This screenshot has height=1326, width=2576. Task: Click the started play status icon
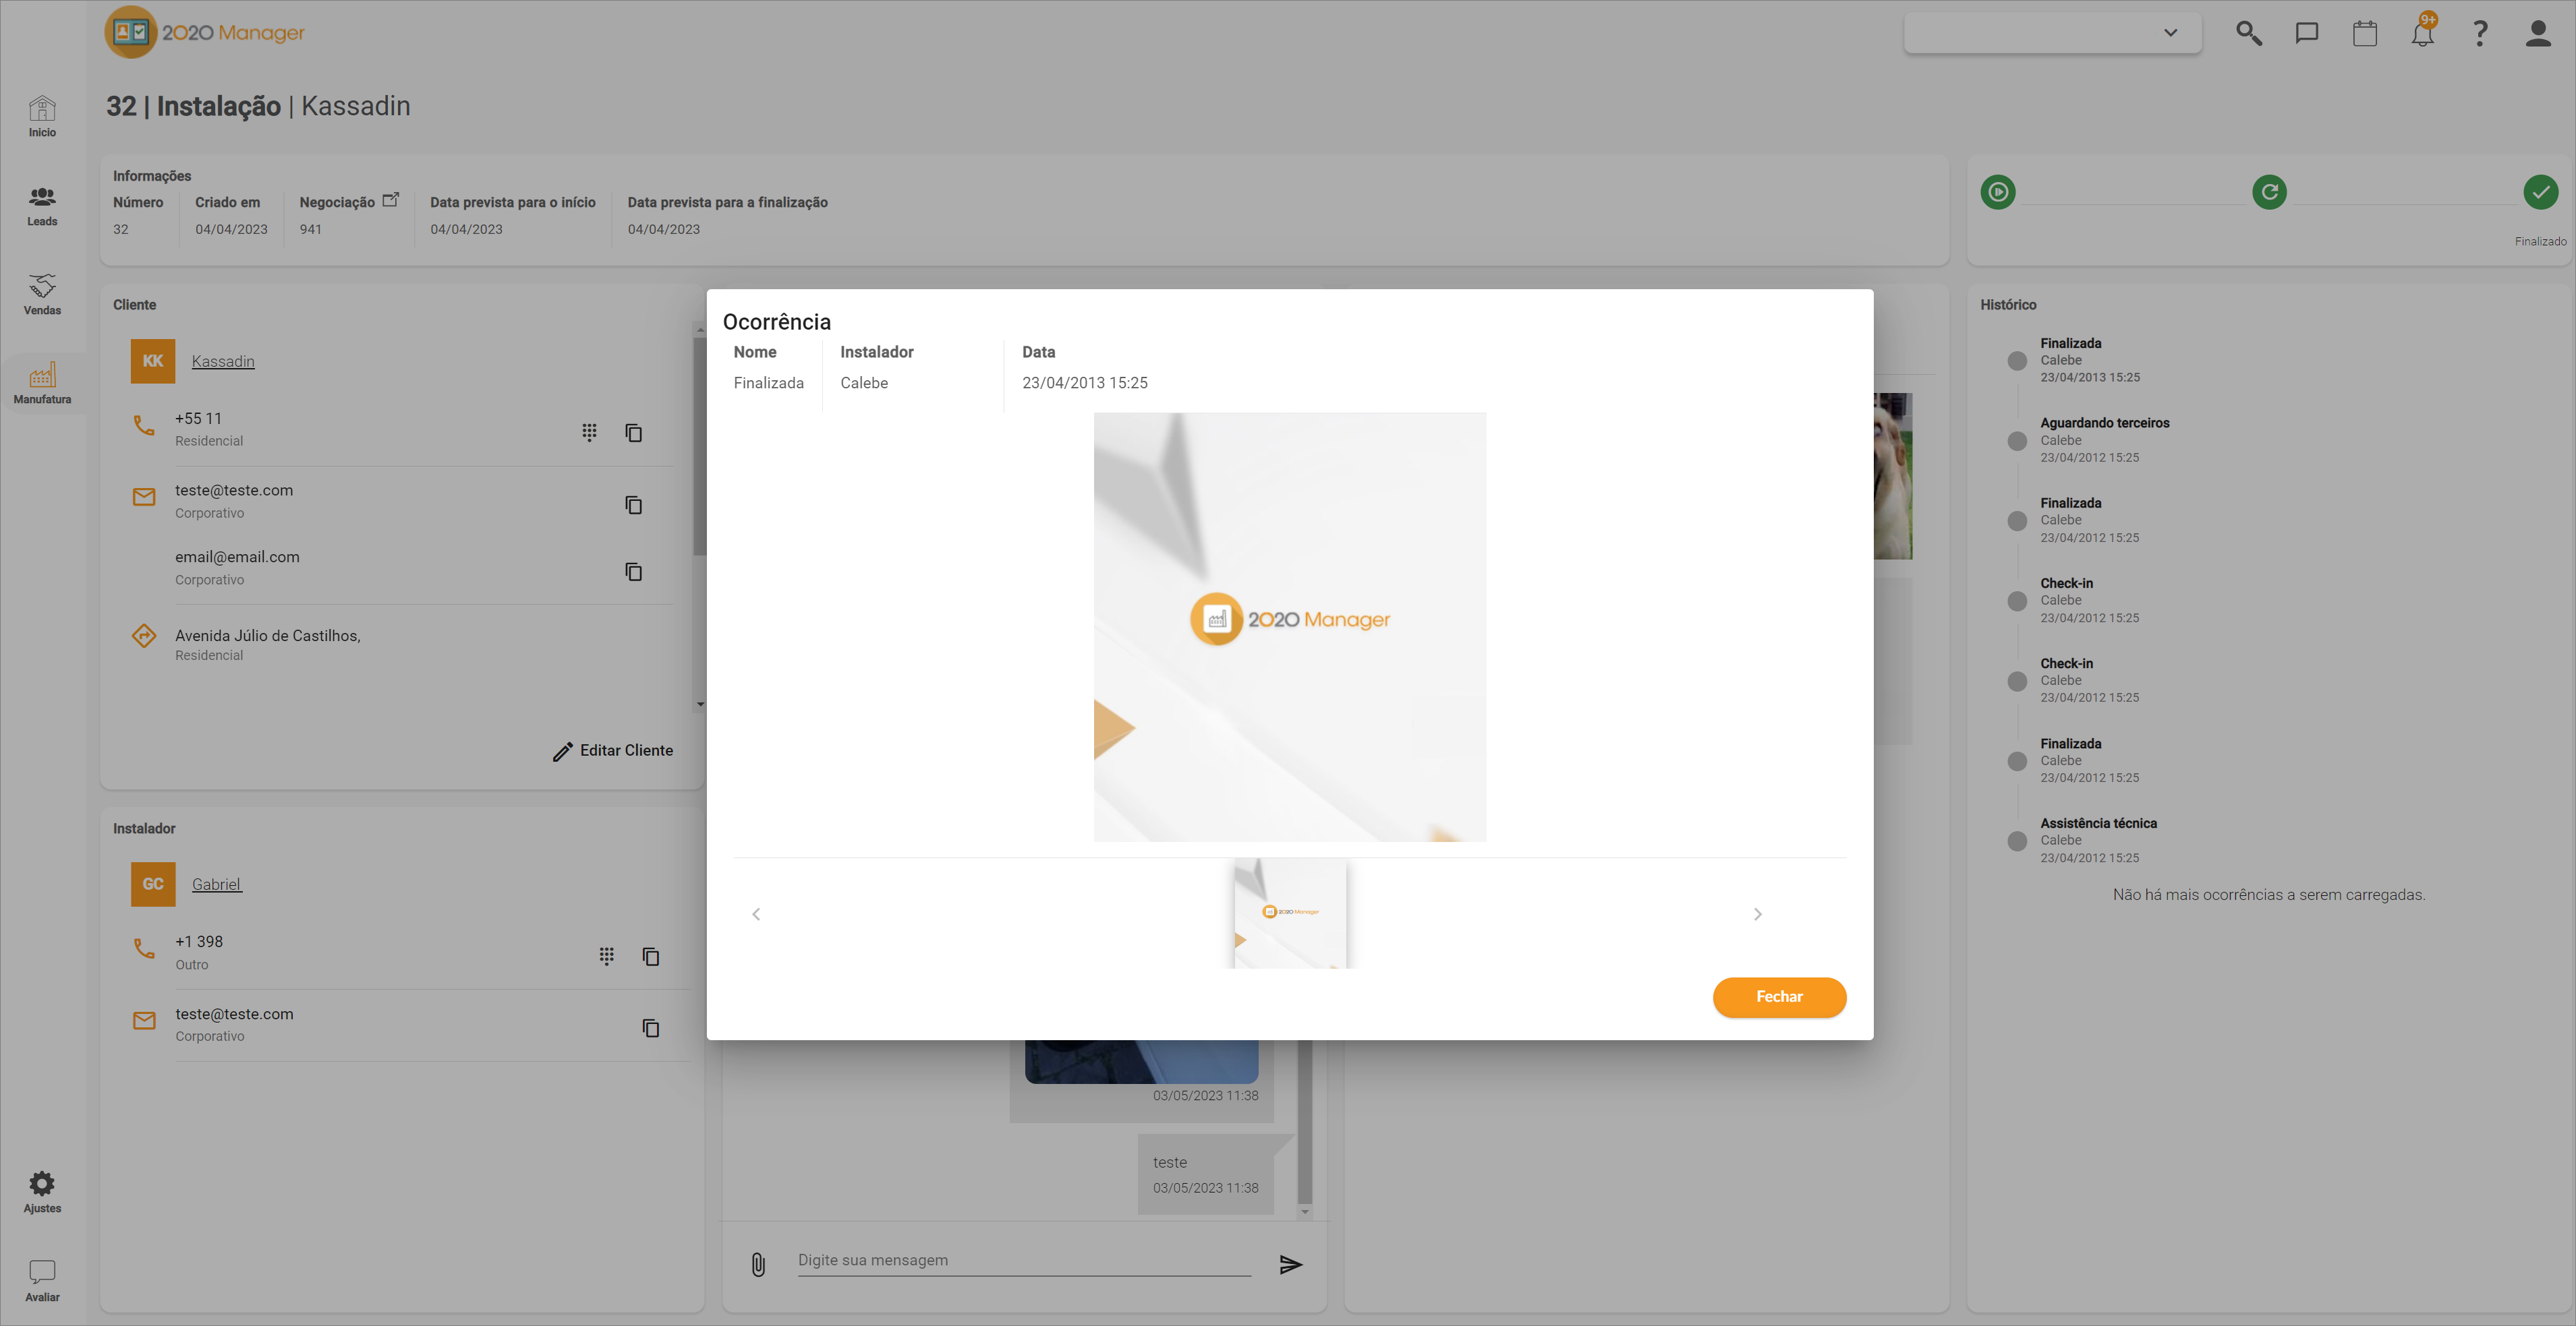(x=1998, y=192)
